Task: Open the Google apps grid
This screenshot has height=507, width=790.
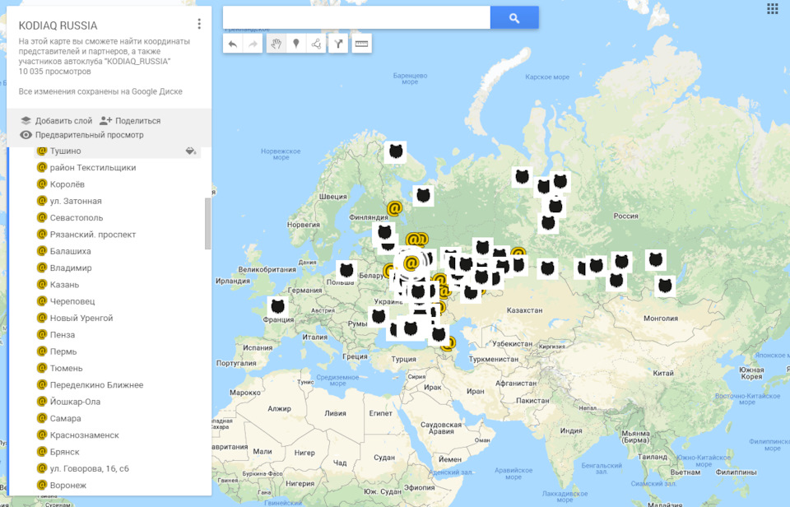Action: (x=773, y=8)
